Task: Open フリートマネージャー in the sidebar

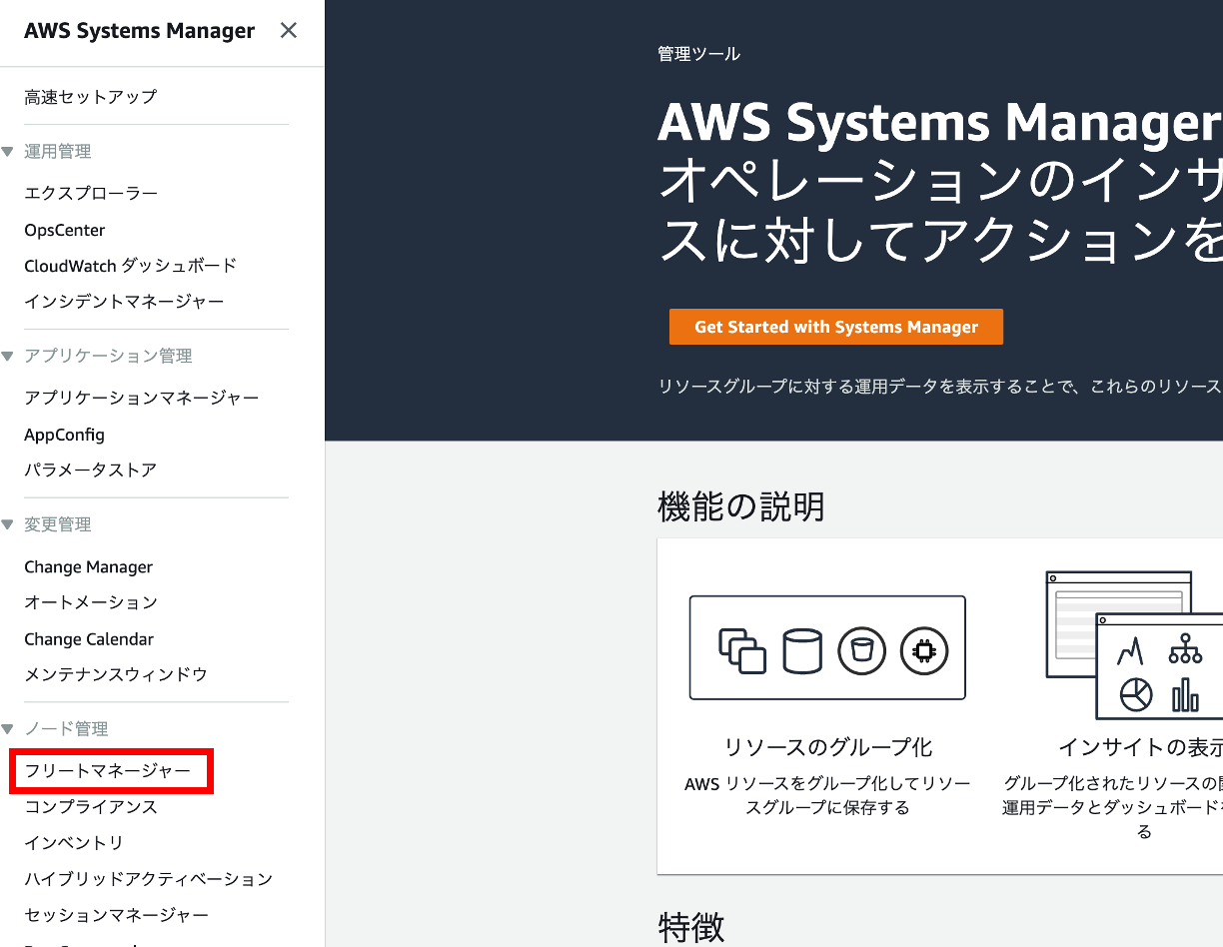Action: [x=110, y=770]
